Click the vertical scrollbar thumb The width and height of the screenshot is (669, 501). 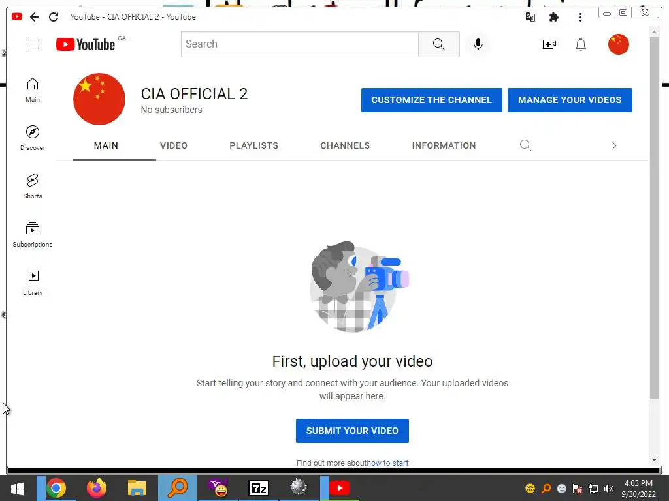(x=655, y=218)
